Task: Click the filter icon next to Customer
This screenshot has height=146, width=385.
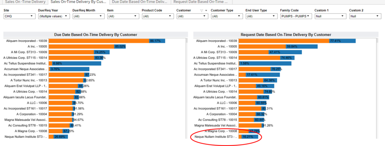Action: (x=202, y=11)
